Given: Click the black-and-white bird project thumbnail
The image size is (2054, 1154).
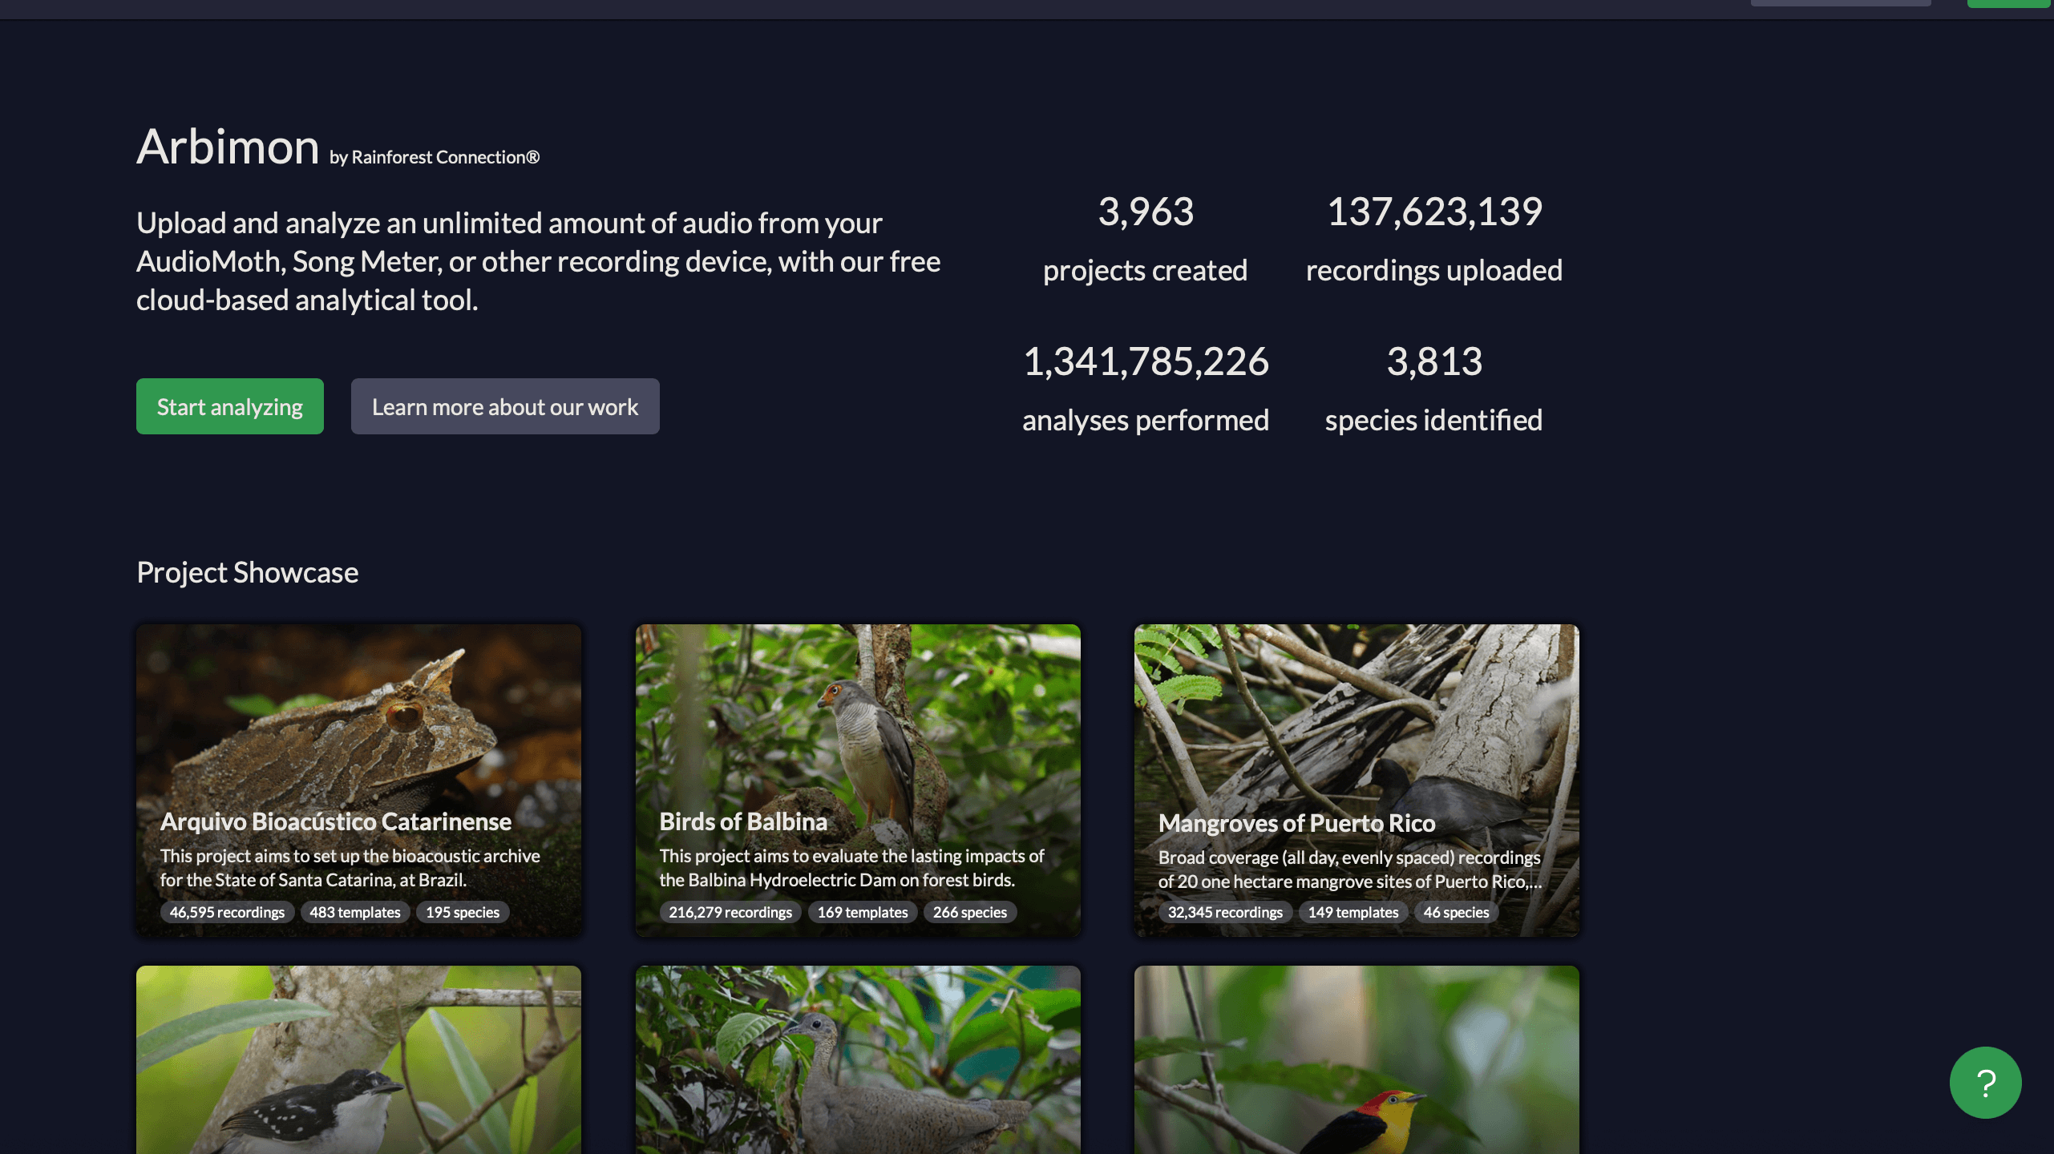Looking at the screenshot, I should pyautogui.click(x=358, y=1059).
